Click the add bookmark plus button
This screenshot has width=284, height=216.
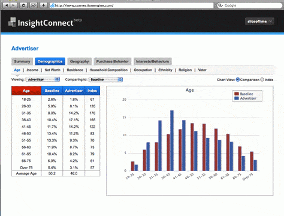(x=43, y=5)
